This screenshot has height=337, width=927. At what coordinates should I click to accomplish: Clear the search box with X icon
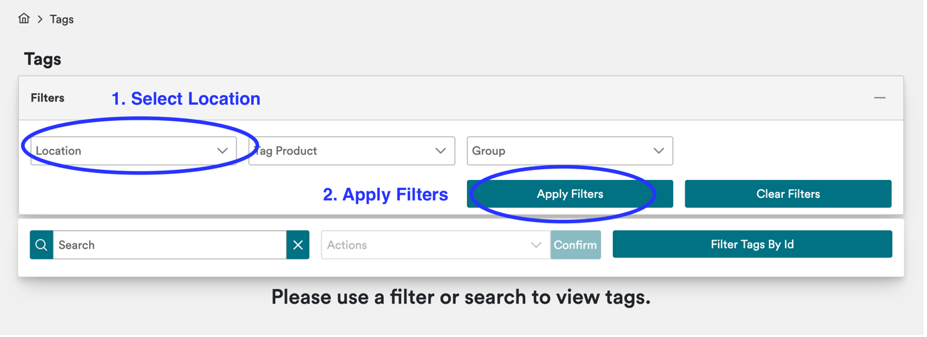tap(298, 245)
